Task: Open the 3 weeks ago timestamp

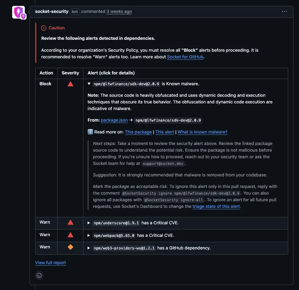Action: (119, 12)
